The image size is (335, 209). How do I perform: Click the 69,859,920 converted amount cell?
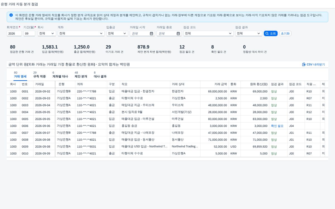pos(254,147)
